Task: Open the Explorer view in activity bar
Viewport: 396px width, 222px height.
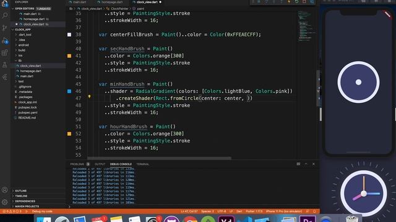Action: (4, 4)
